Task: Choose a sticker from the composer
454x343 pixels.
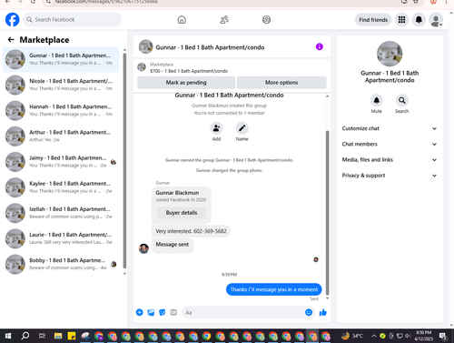Action: [x=163, y=312]
